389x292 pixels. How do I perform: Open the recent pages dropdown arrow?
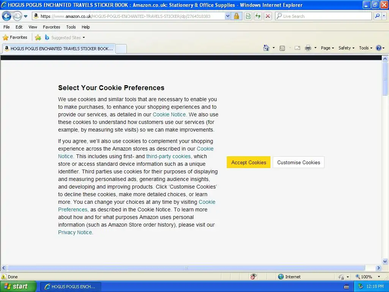point(25,16)
